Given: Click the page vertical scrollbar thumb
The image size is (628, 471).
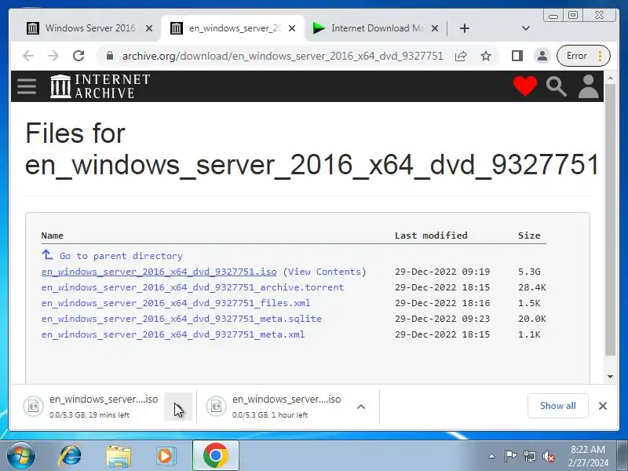Looking at the screenshot, I should [610, 220].
